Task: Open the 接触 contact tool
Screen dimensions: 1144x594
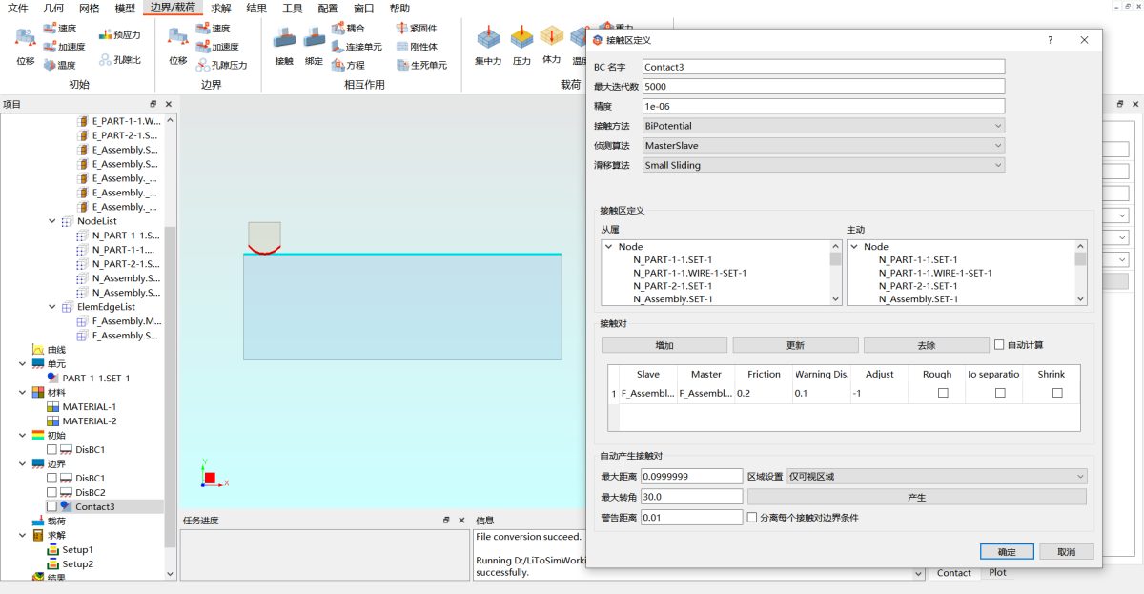Action: (x=283, y=38)
